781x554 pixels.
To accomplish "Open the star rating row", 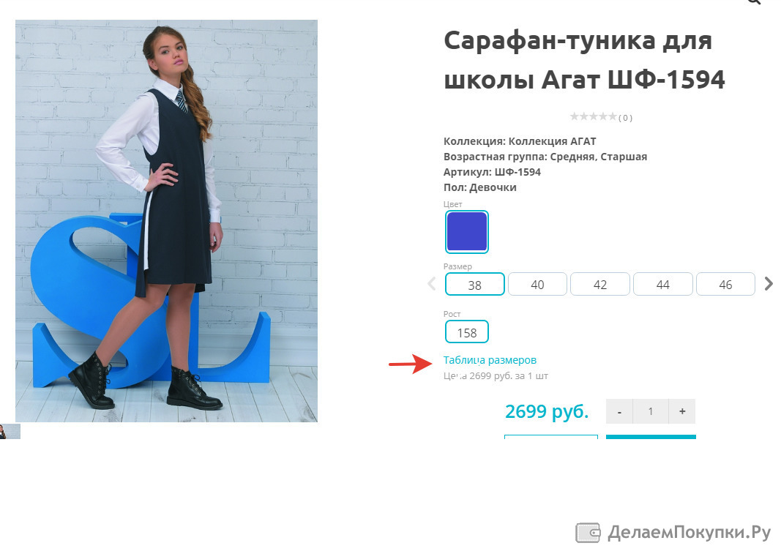I will 601,117.
